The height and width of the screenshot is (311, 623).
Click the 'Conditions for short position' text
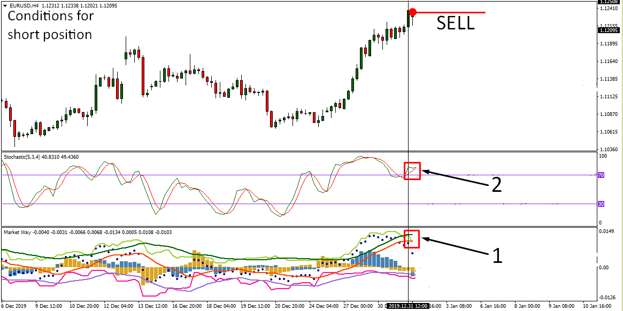pyautogui.click(x=50, y=25)
